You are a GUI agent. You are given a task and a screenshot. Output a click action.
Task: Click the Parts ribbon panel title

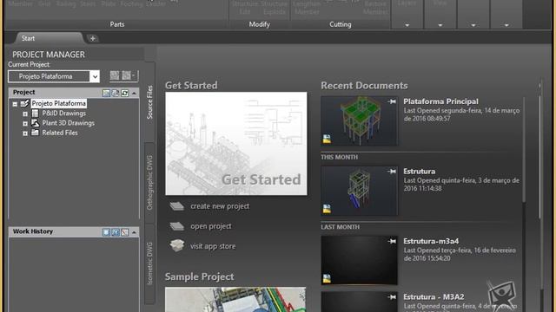click(117, 24)
